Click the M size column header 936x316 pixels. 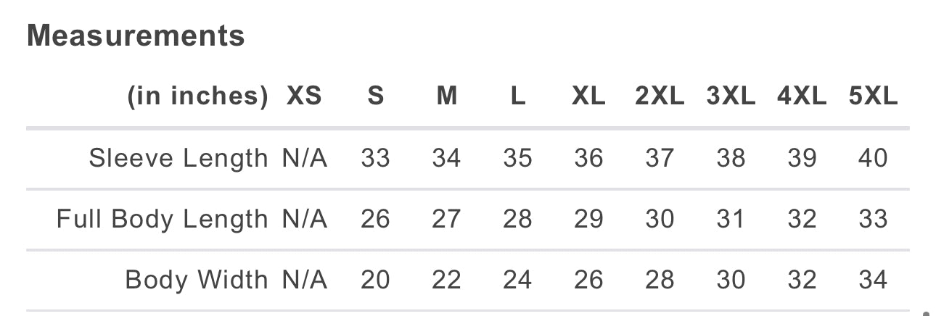[446, 96]
